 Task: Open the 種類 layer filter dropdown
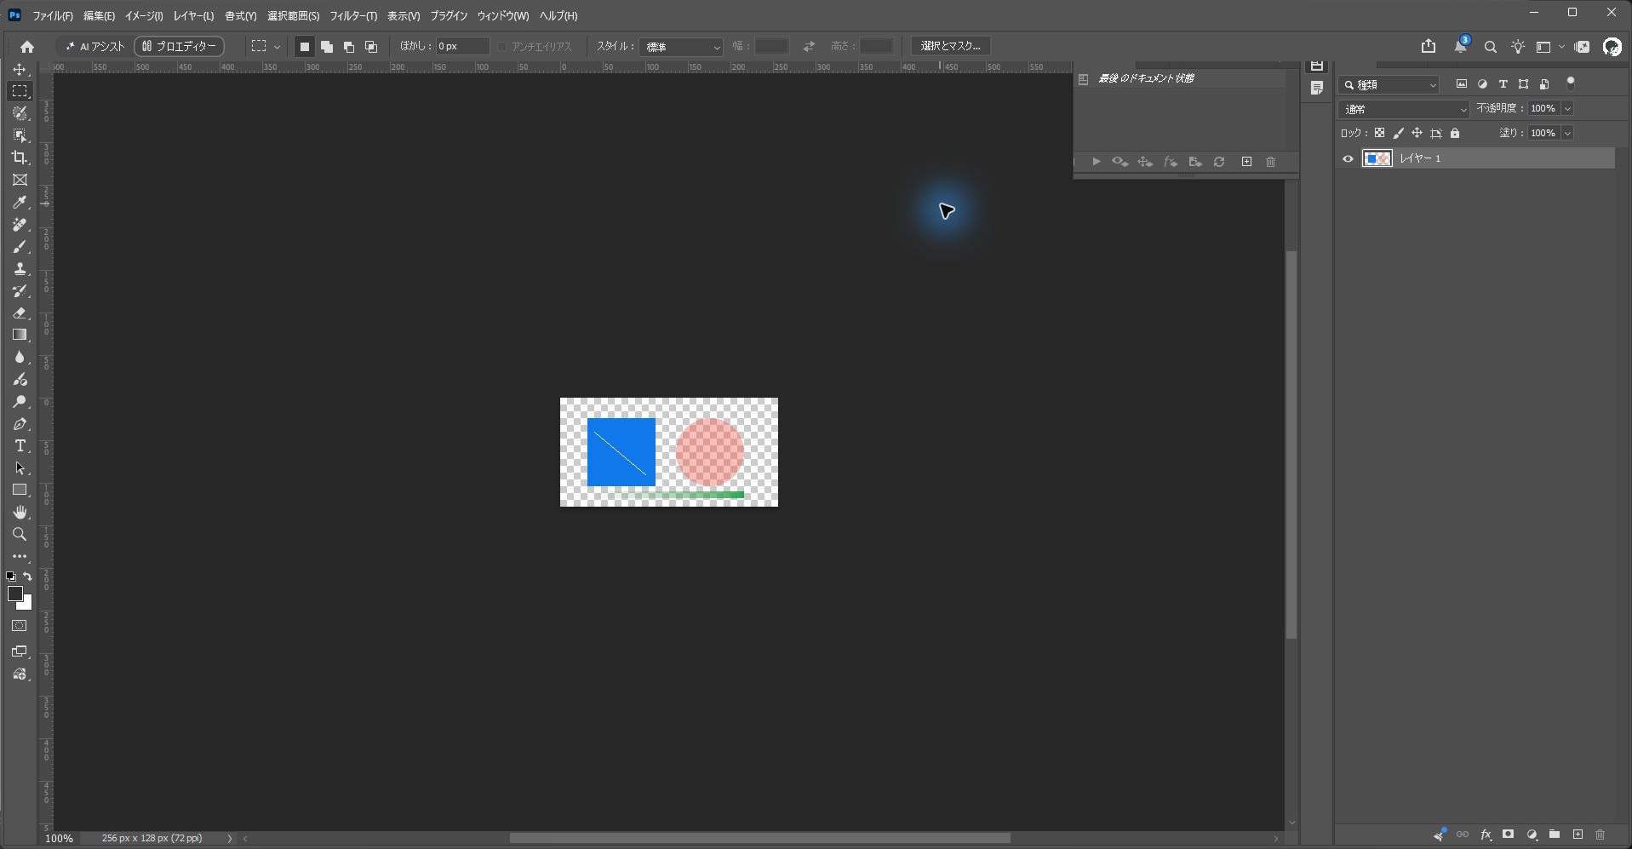point(1389,85)
